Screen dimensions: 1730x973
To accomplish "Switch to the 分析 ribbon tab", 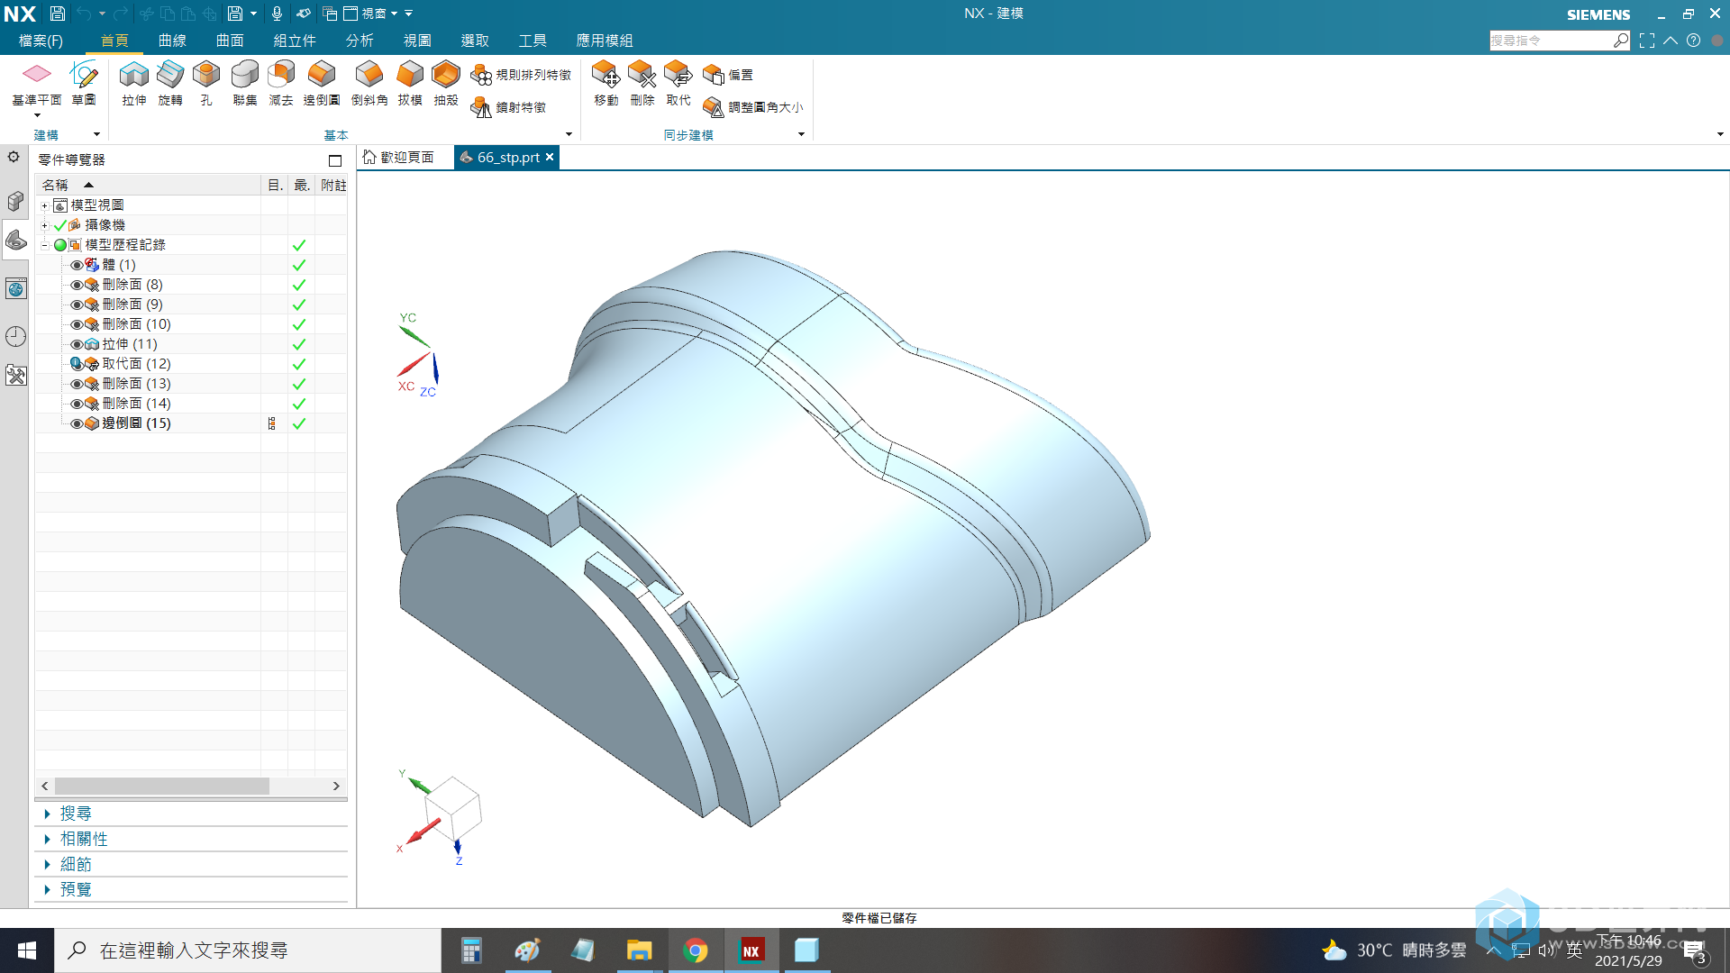I will pos(360,41).
